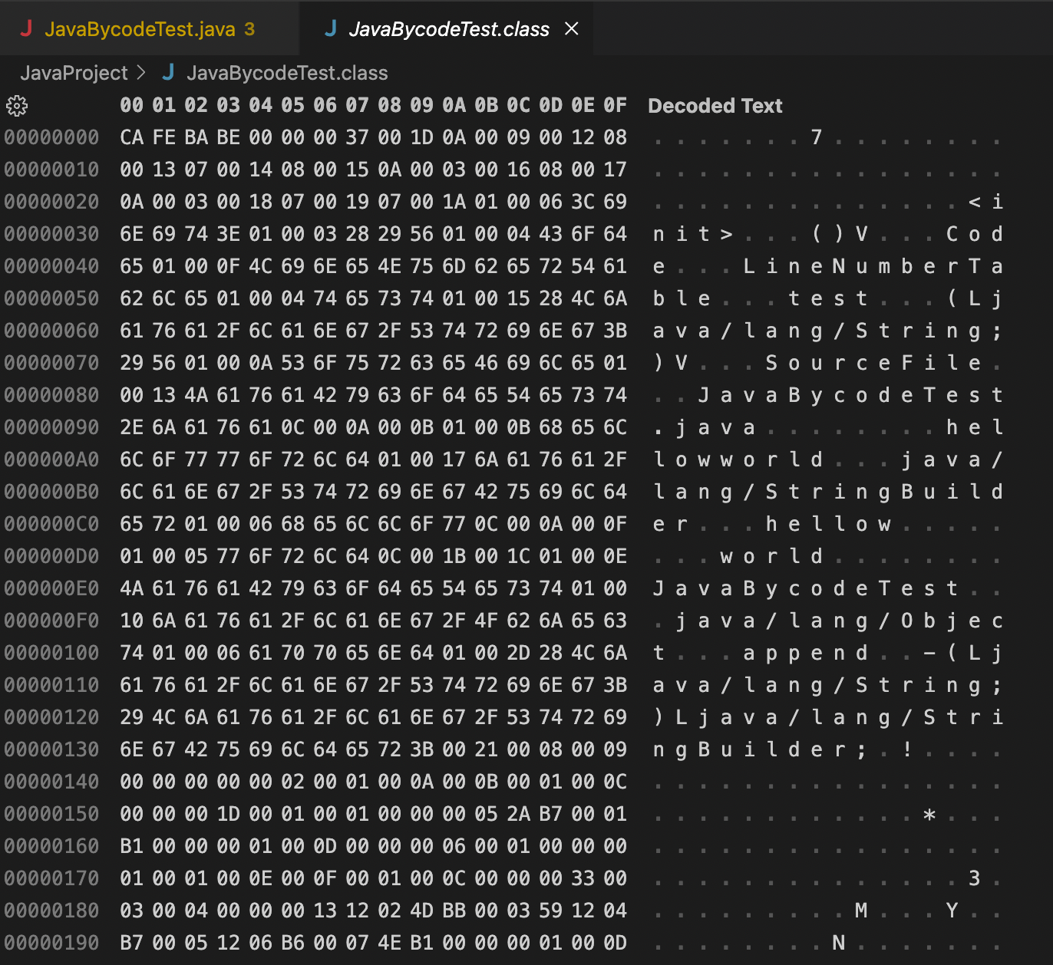Select offset address 00000080
The height and width of the screenshot is (965, 1053).
(51, 395)
